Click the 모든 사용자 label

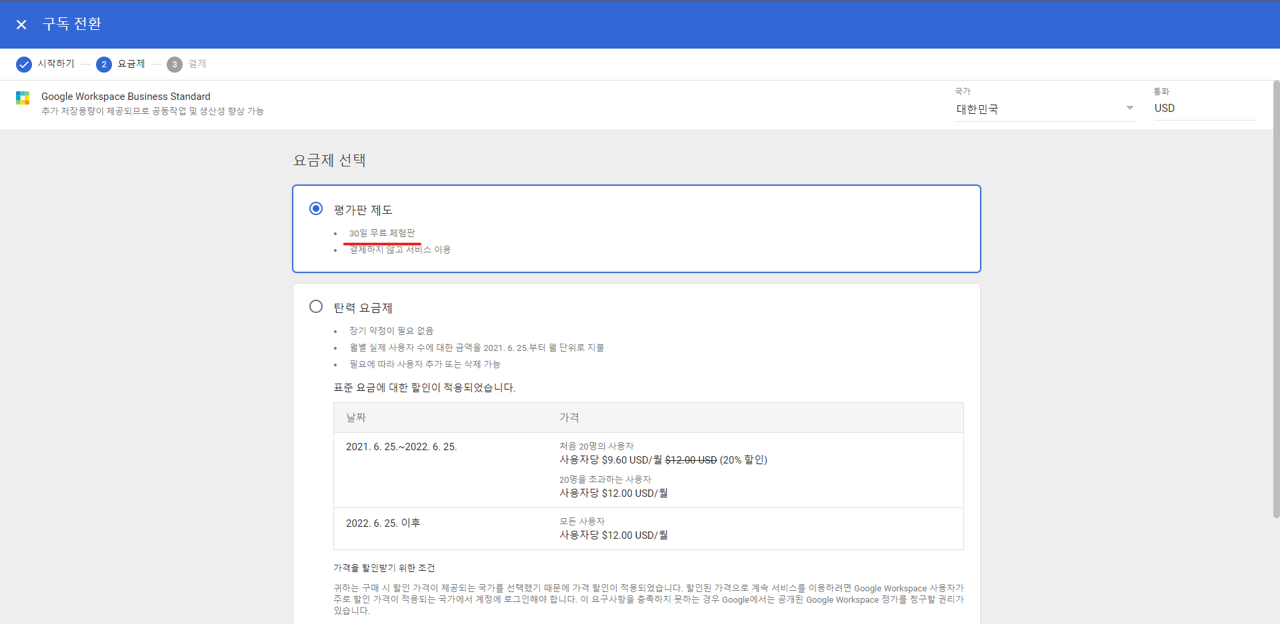pyautogui.click(x=582, y=521)
